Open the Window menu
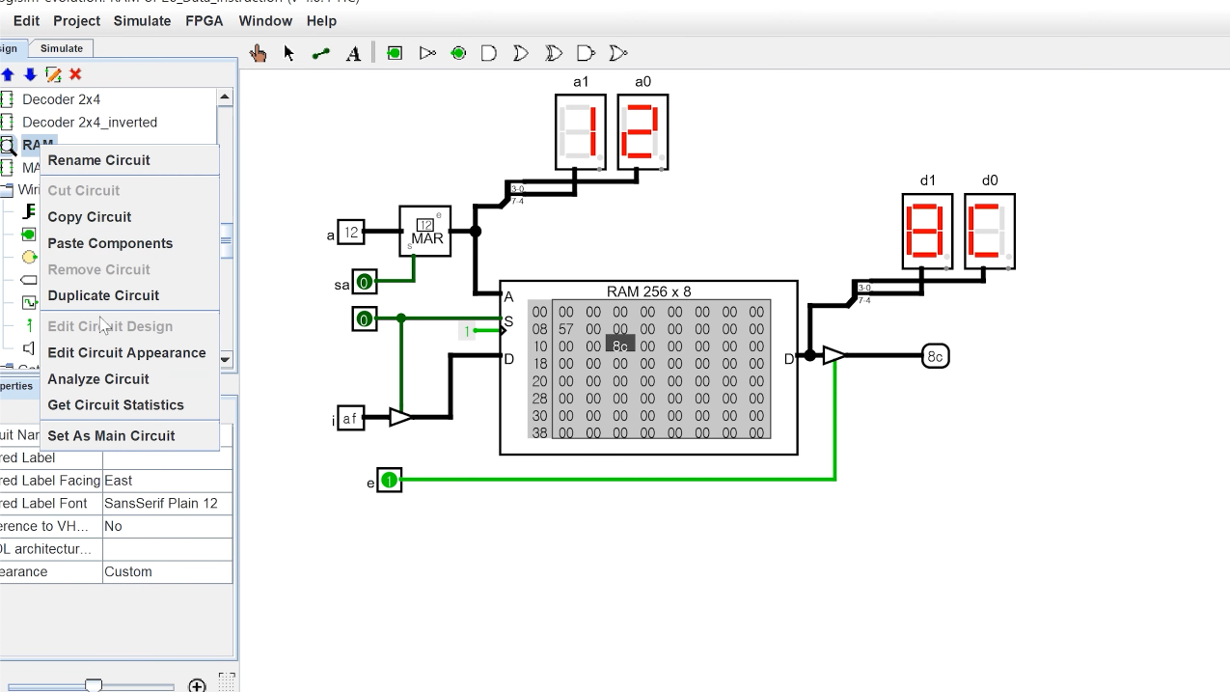The width and height of the screenshot is (1230, 692). point(265,20)
